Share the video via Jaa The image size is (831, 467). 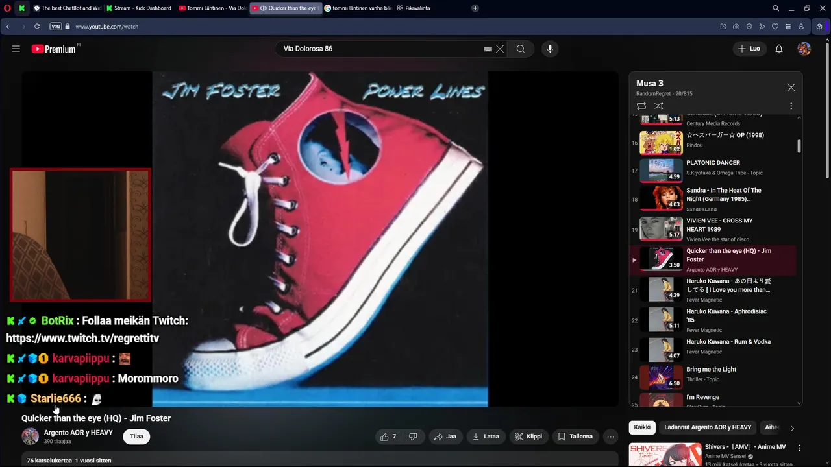(445, 437)
